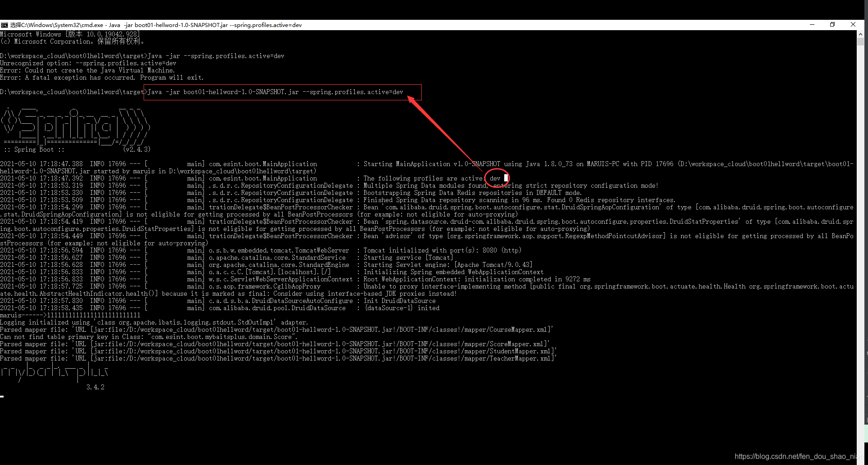This screenshot has width=868, height=465.
Task: Click 'com.alibaba.druid.pool.DruidDataSource' logger name
Action: (277, 308)
